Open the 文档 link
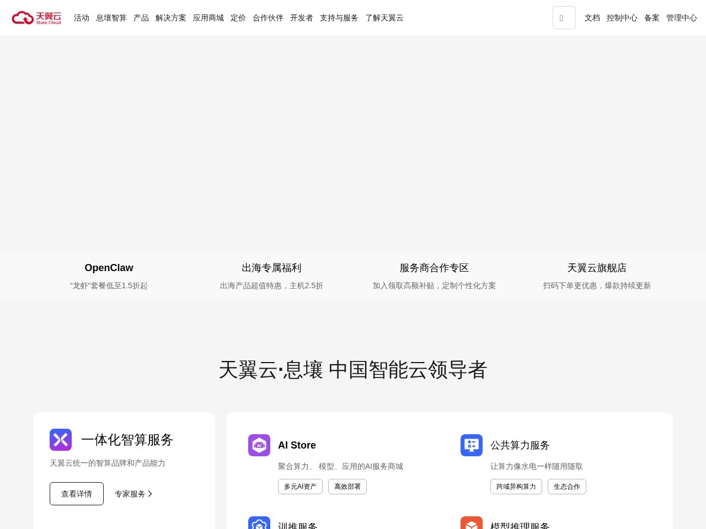The height and width of the screenshot is (529, 706). [x=592, y=18]
